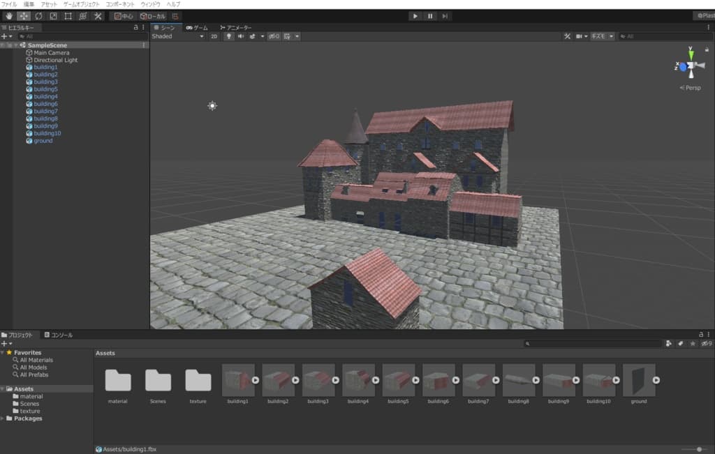Screen dimensions: 715x454
Task: Toggle pivot Center button
Action: pyautogui.click(x=123, y=16)
